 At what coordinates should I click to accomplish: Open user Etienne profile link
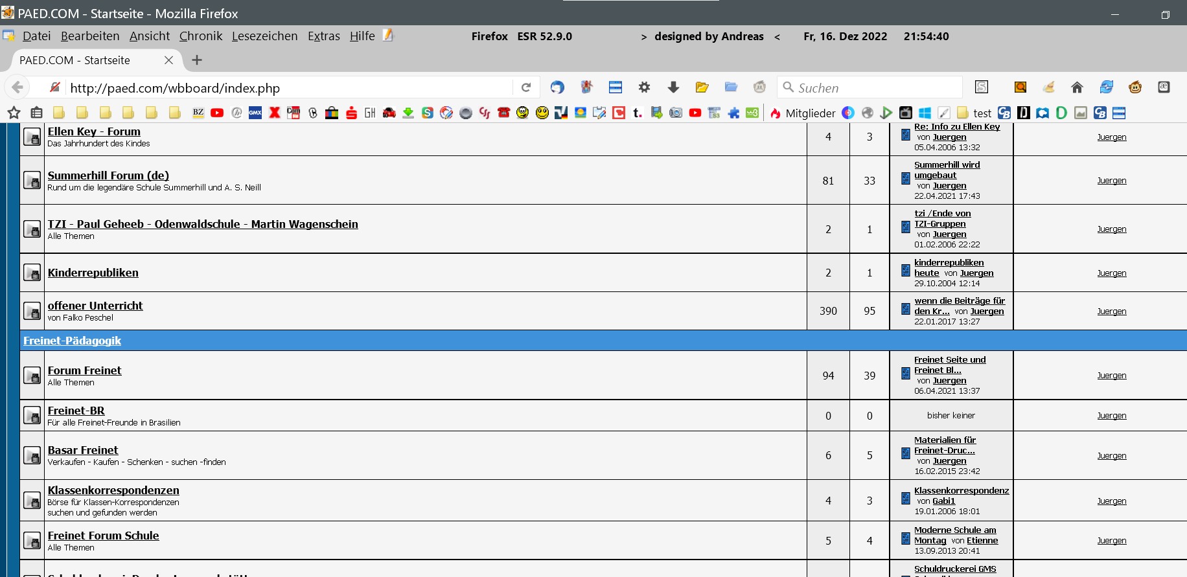pos(982,540)
